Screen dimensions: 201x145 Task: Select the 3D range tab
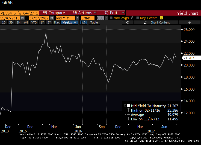11,22
